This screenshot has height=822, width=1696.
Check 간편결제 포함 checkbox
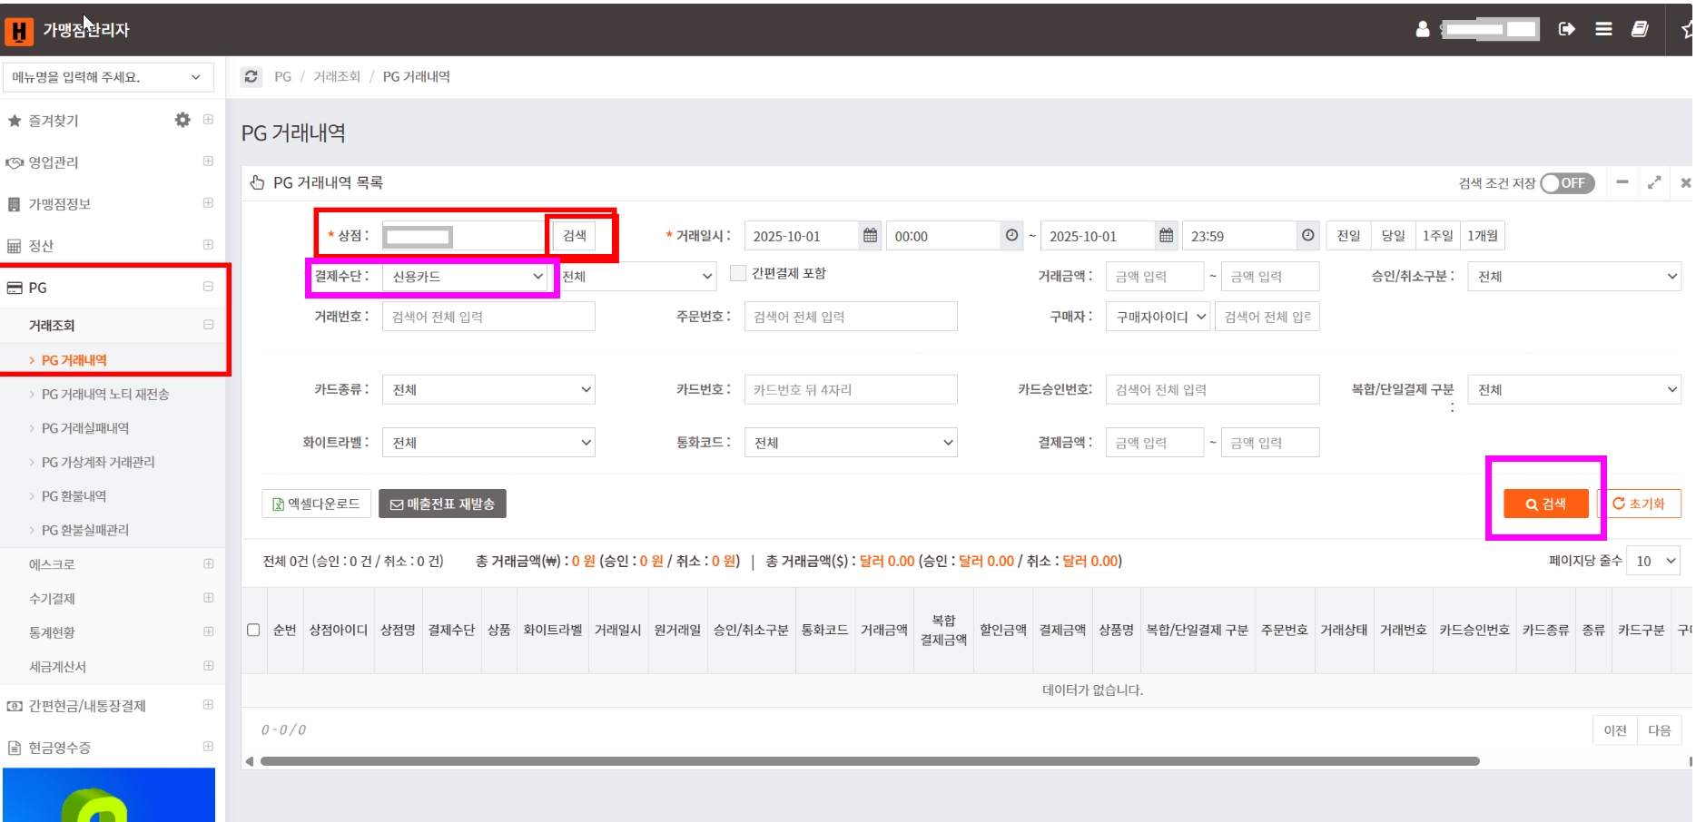[738, 273]
